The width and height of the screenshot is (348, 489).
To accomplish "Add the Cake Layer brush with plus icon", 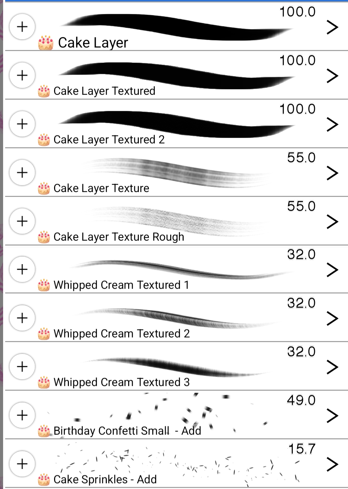I will tap(22, 27).
